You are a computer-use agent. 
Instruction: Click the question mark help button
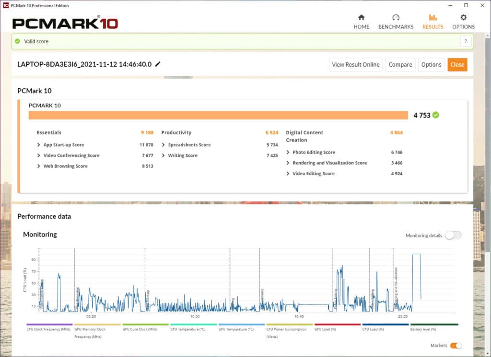pyautogui.click(x=466, y=41)
